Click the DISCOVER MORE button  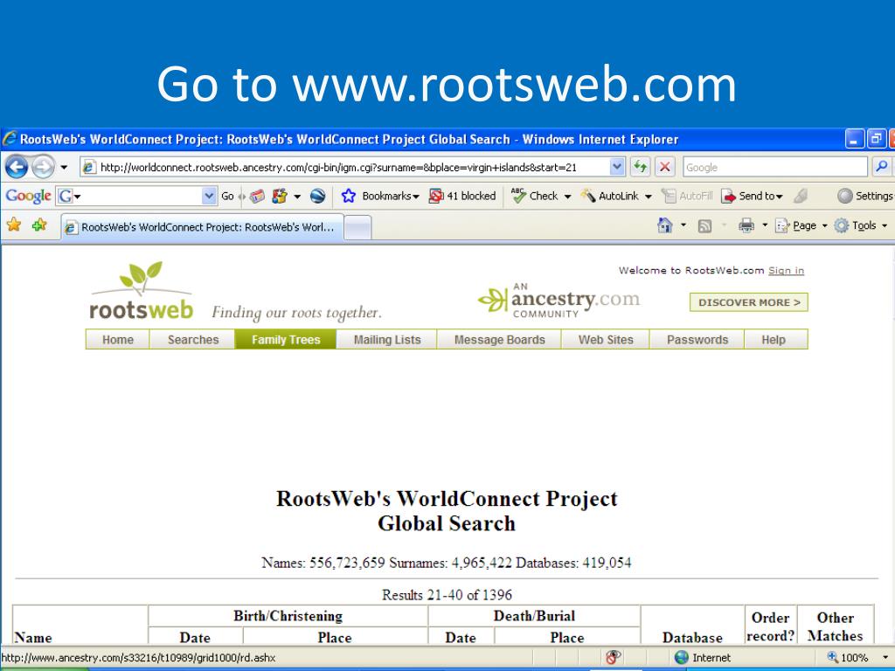pyautogui.click(x=749, y=302)
